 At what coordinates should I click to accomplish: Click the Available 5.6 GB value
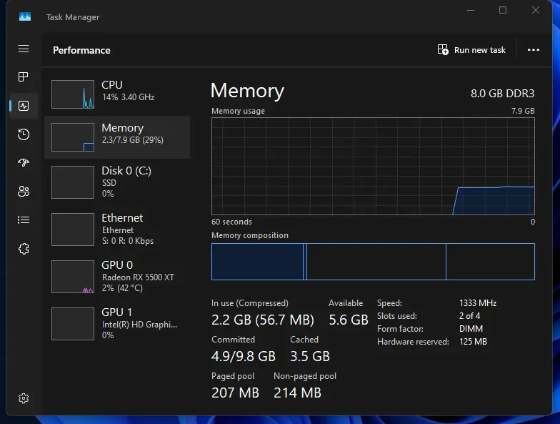click(349, 320)
